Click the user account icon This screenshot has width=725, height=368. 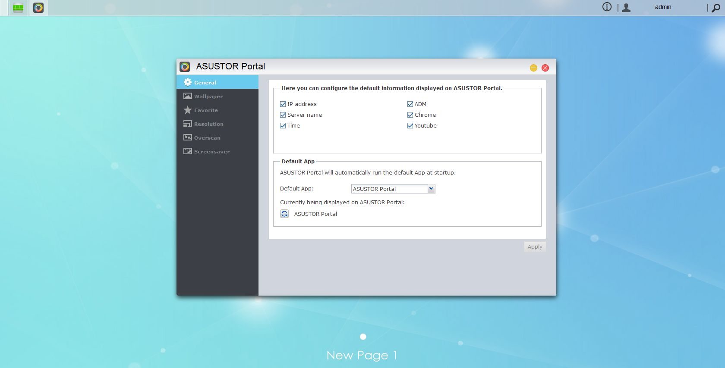coord(626,7)
